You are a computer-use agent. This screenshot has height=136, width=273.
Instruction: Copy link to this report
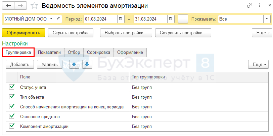249,6
